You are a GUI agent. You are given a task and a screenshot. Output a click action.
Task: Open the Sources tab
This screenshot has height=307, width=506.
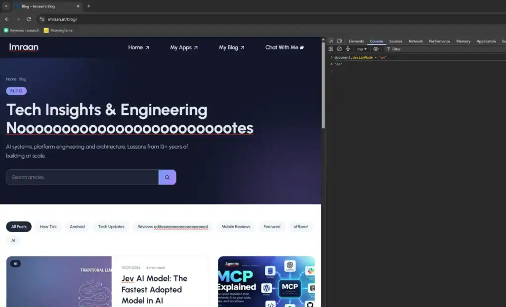point(396,41)
